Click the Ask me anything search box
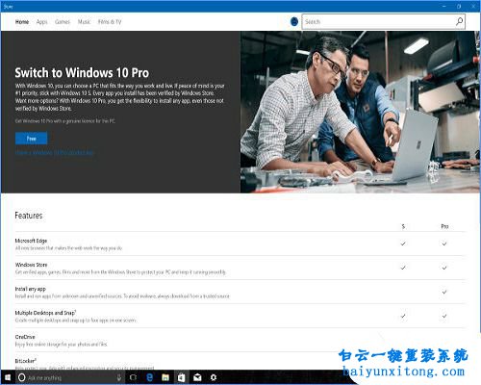 pos(69,377)
